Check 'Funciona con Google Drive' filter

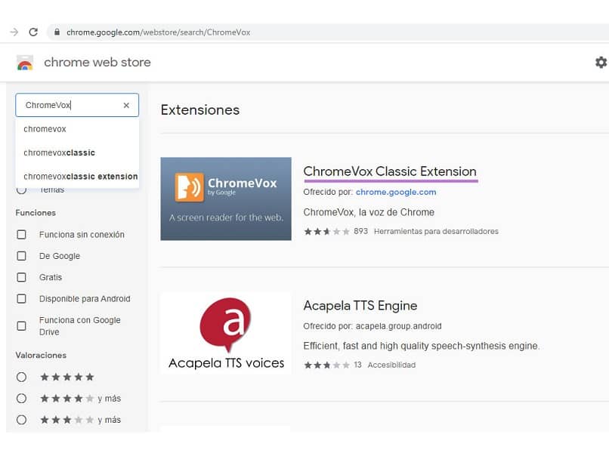point(22,326)
